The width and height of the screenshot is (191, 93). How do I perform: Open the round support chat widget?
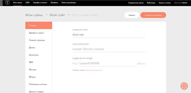(184, 86)
